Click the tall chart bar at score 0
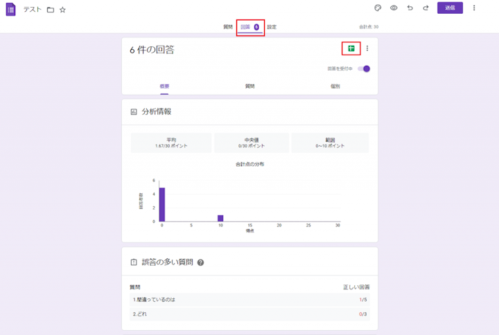The width and height of the screenshot is (499, 335). point(162,204)
